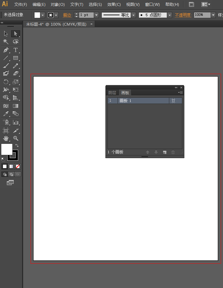Viewport: 223px width, 288px height.
Task: Click the 不透明度 opacity link
Action: pos(184,15)
